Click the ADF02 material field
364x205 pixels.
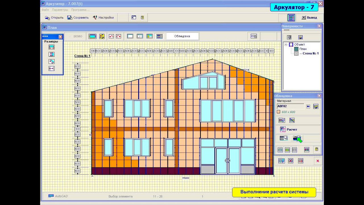290,106
